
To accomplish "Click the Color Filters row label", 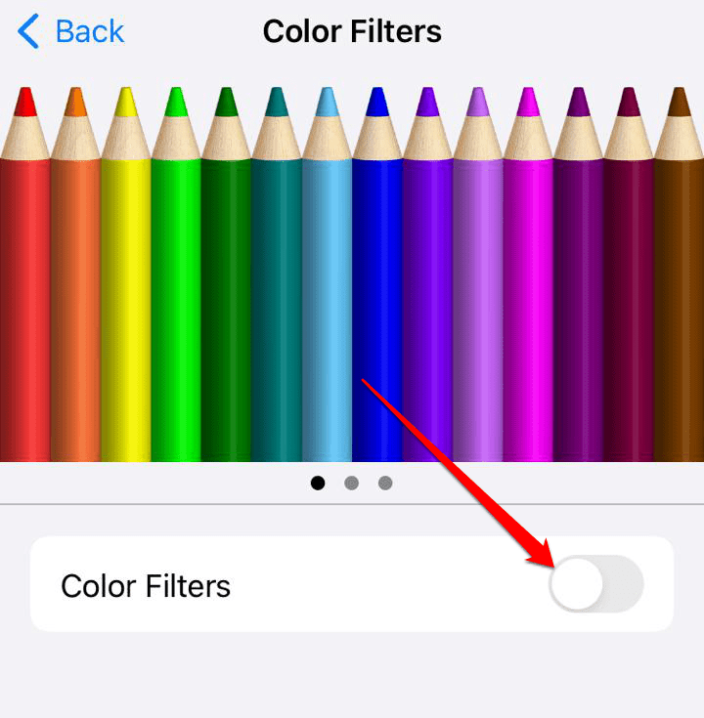I will 146,586.
